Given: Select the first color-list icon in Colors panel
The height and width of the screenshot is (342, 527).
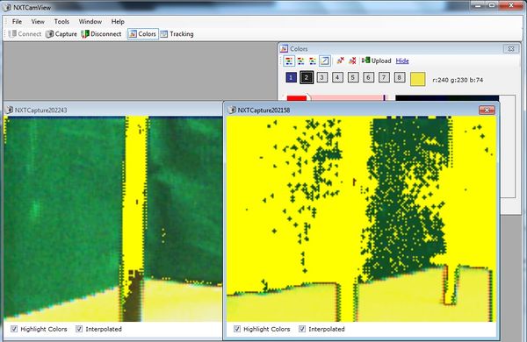Looking at the screenshot, I should click(x=289, y=61).
